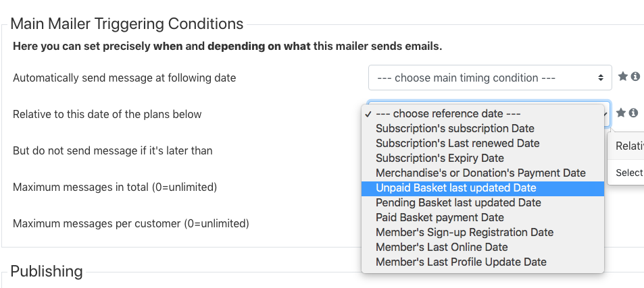The height and width of the screenshot is (288, 644).
Task: Click the Publishing section heading
Action: coord(47,271)
